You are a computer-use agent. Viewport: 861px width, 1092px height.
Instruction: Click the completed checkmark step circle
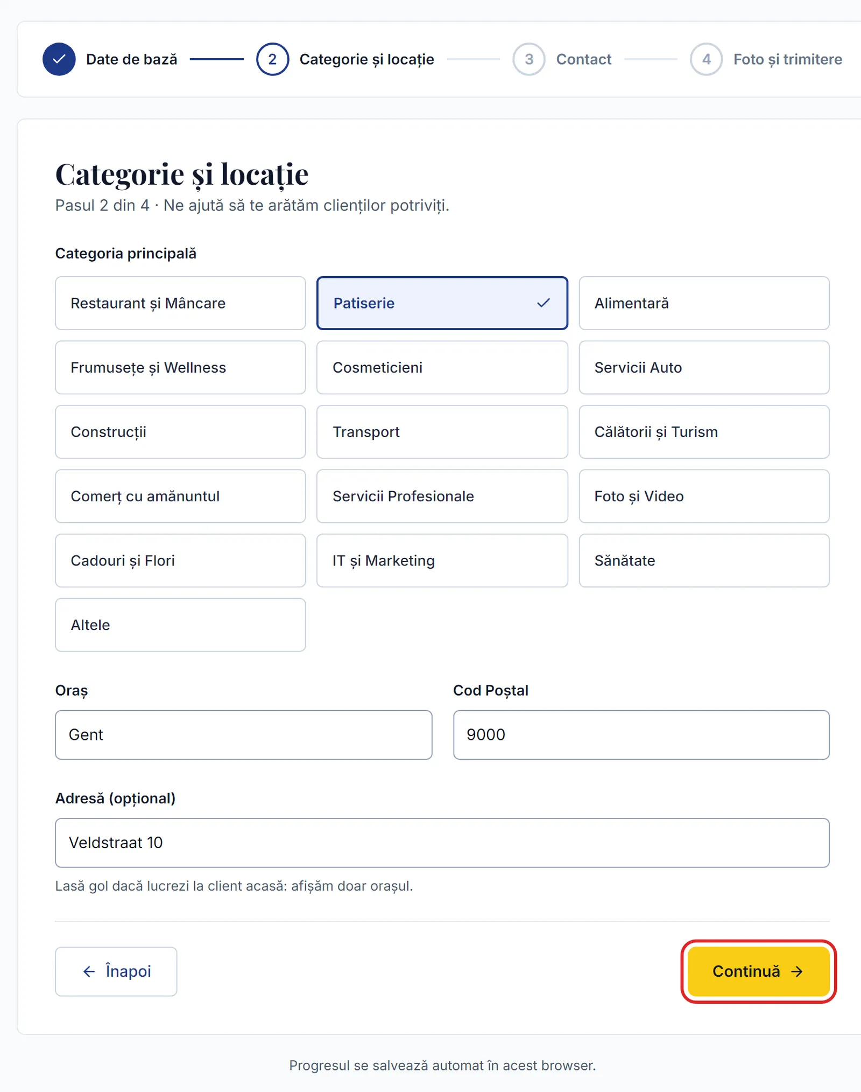pos(59,59)
